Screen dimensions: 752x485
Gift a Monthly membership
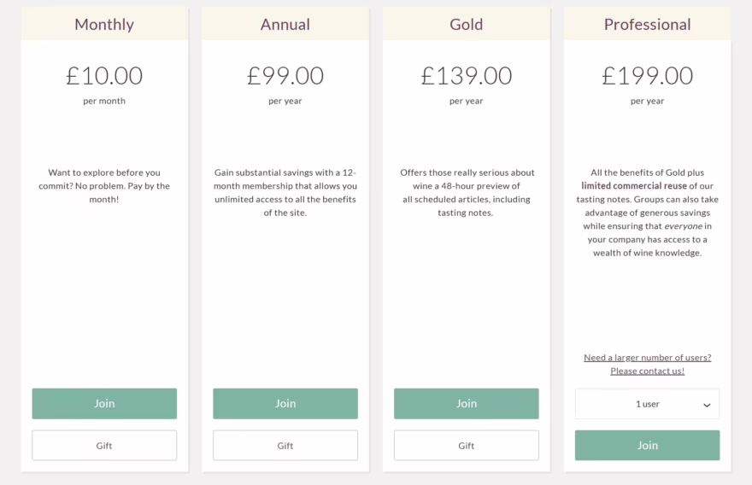[104, 445]
